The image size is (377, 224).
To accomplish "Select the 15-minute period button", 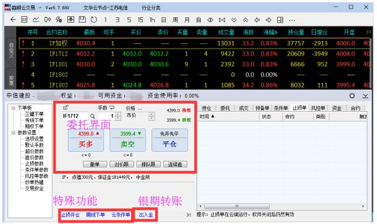I will (140, 20).
